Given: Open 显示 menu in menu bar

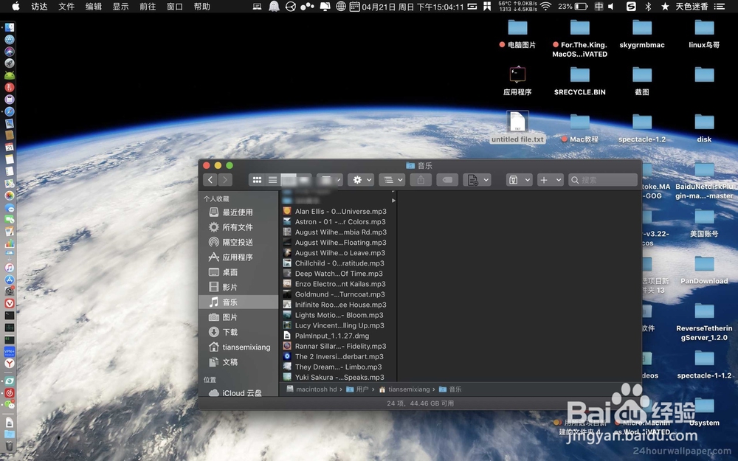Looking at the screenshot, I should [x=120, y=7].
